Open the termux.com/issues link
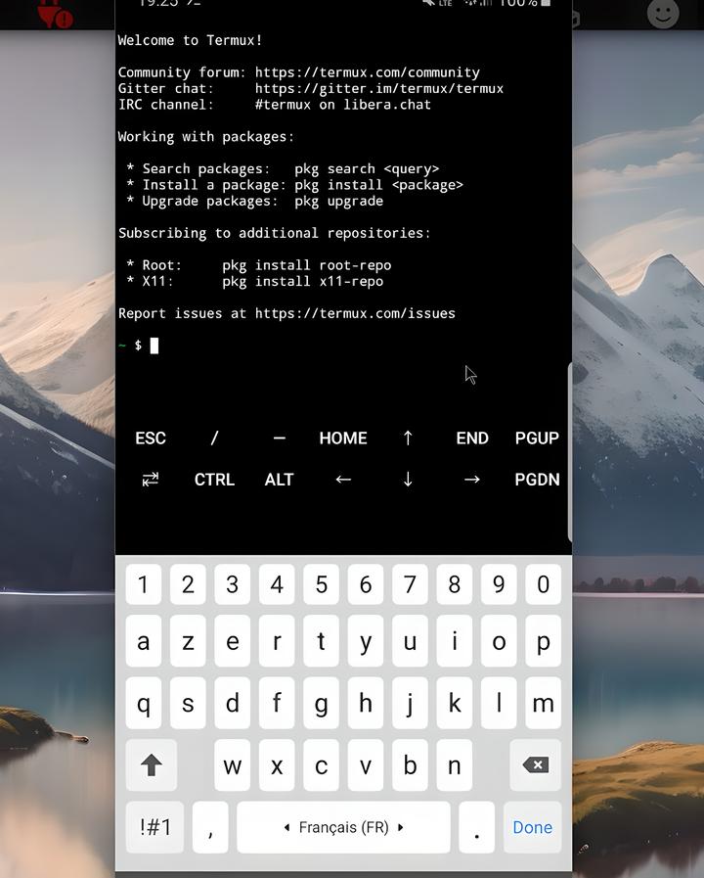The height and width of the screenshot is (878, 704). coord(355,313)
